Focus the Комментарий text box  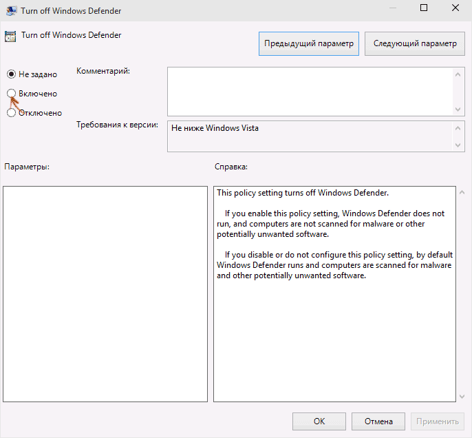pyautogui.click(x=310, y=90)
